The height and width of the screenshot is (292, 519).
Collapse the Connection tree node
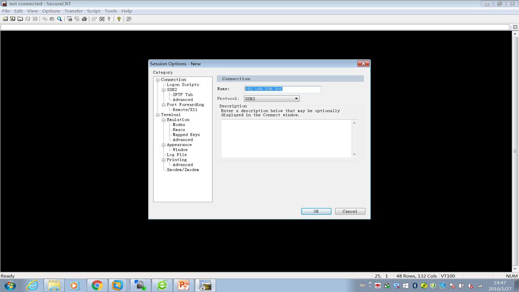[158, 80]
